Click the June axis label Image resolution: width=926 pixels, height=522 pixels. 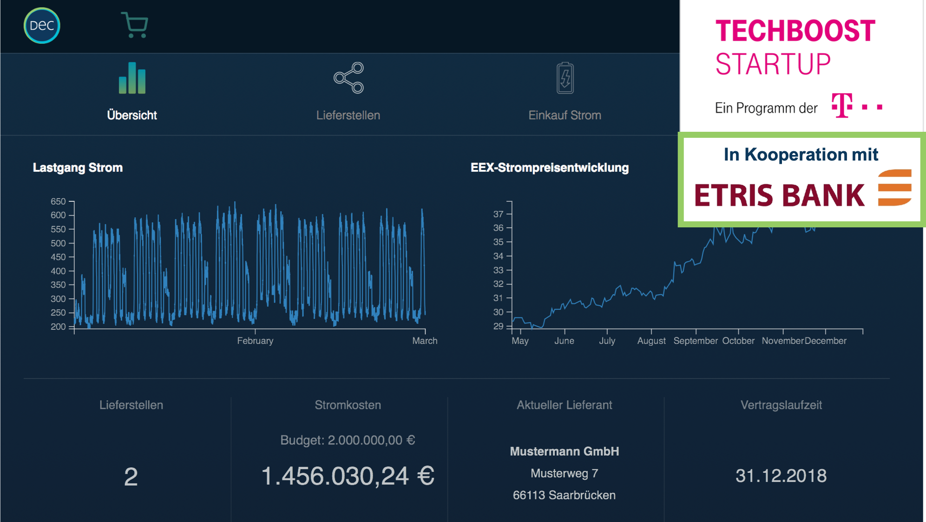[x=564, y=341]
